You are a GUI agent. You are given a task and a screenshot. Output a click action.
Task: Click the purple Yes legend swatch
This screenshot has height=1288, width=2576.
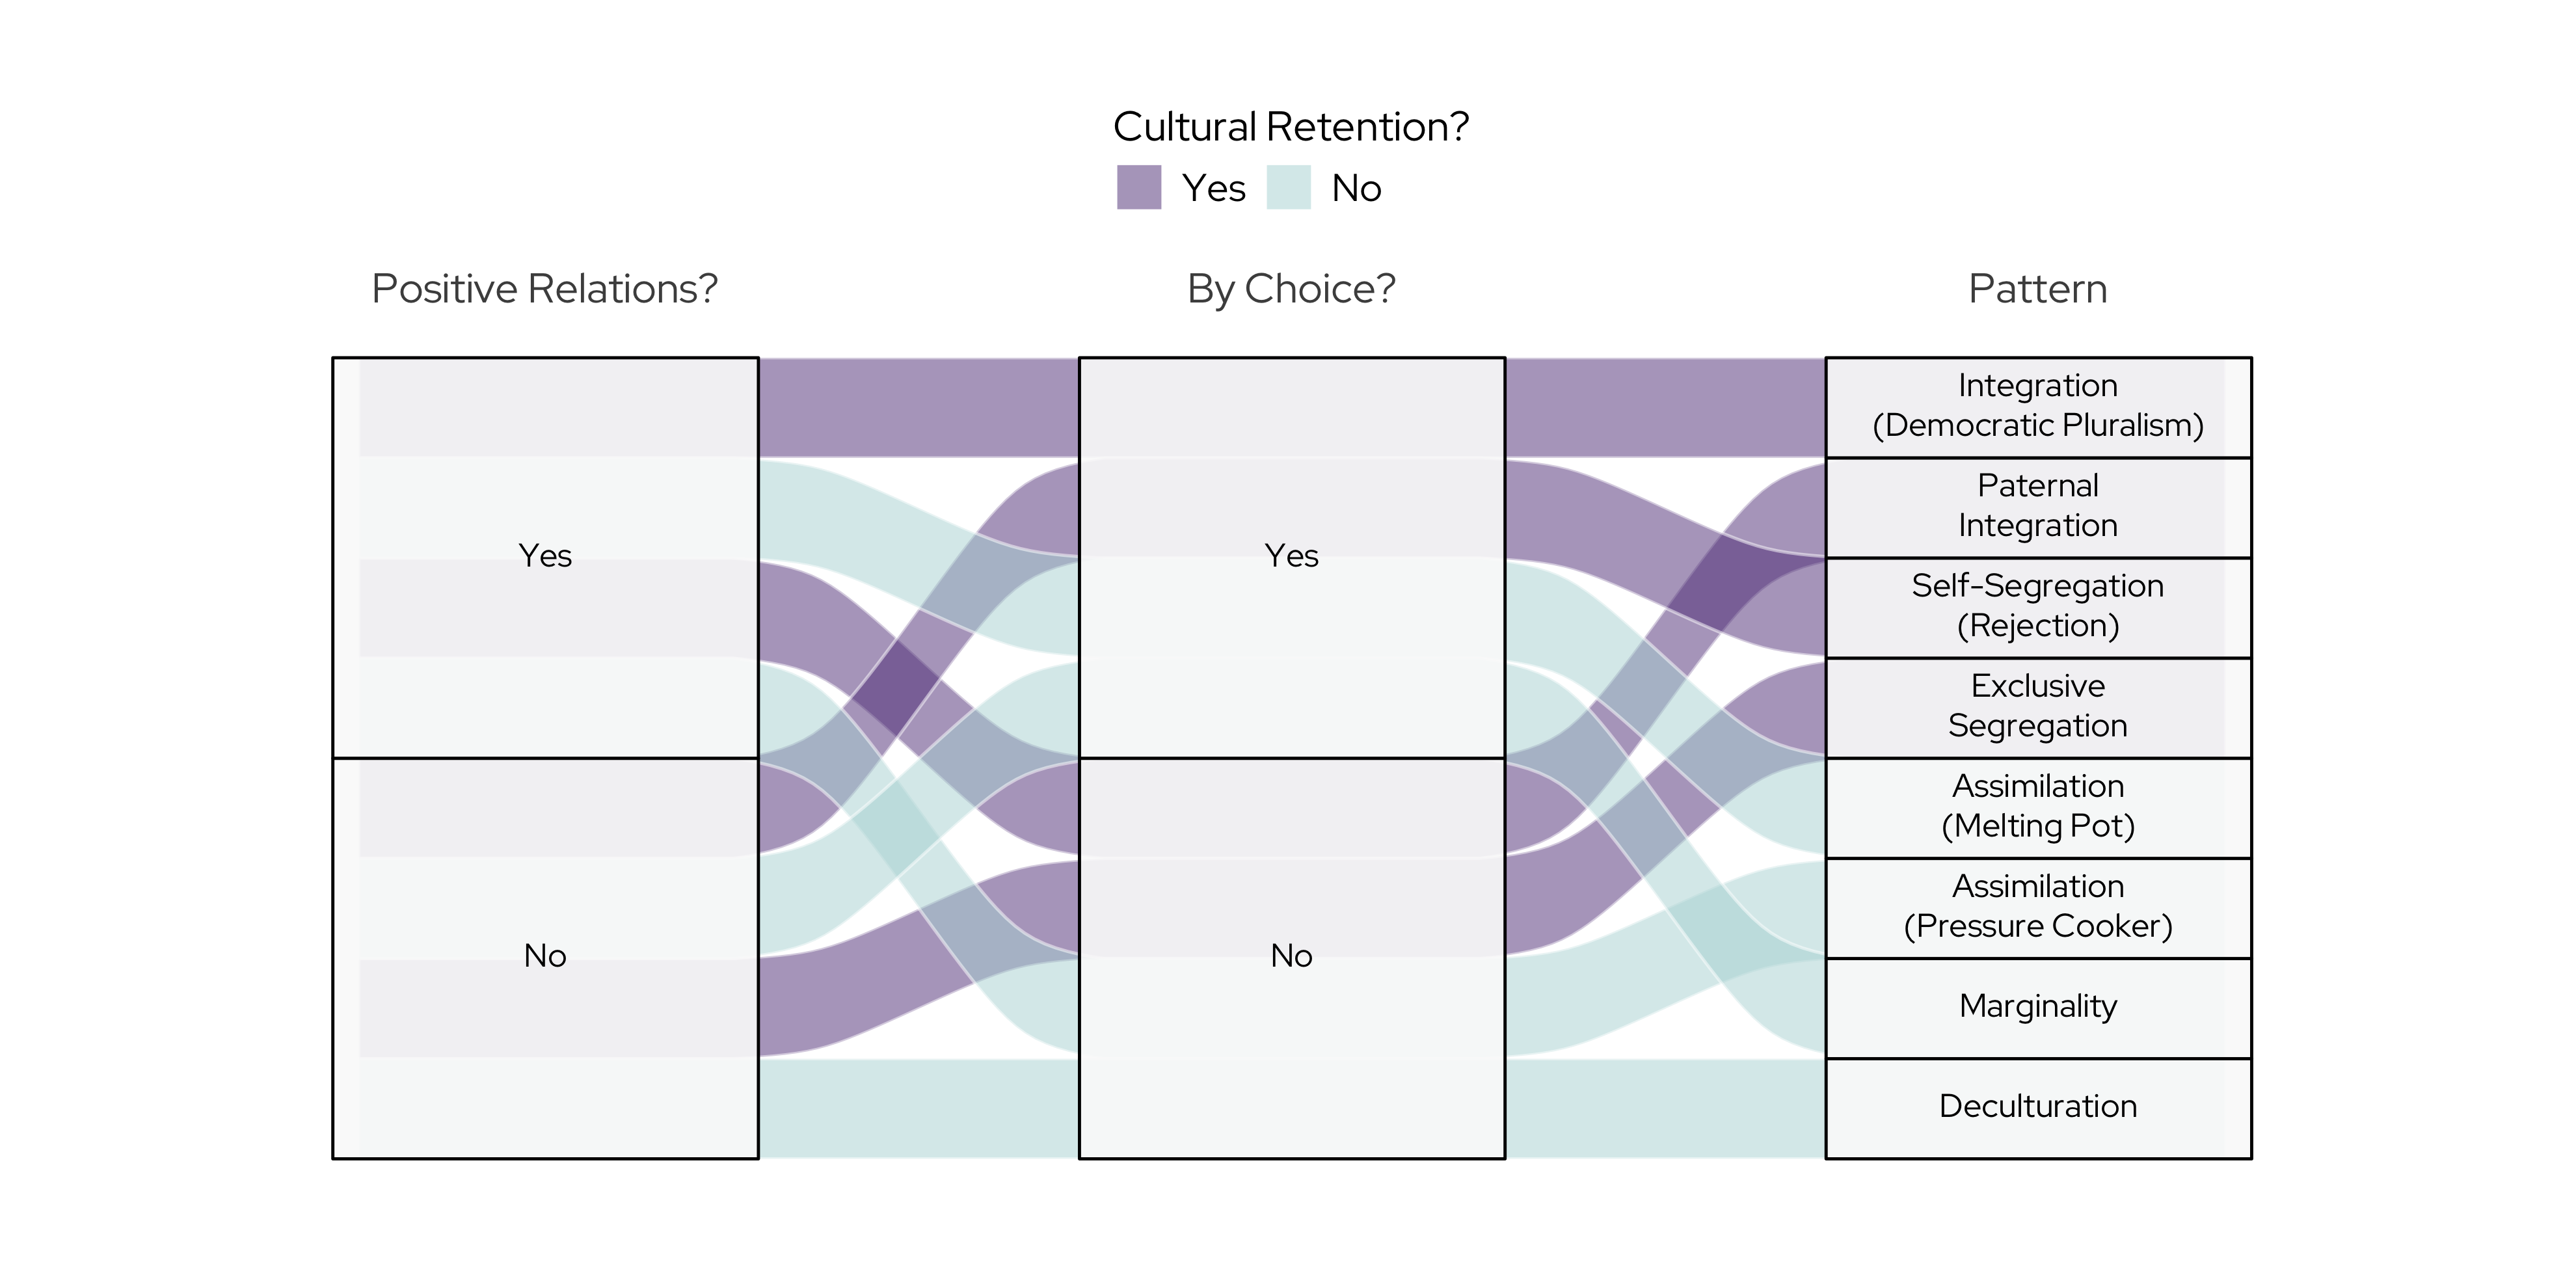point(1138,187)
